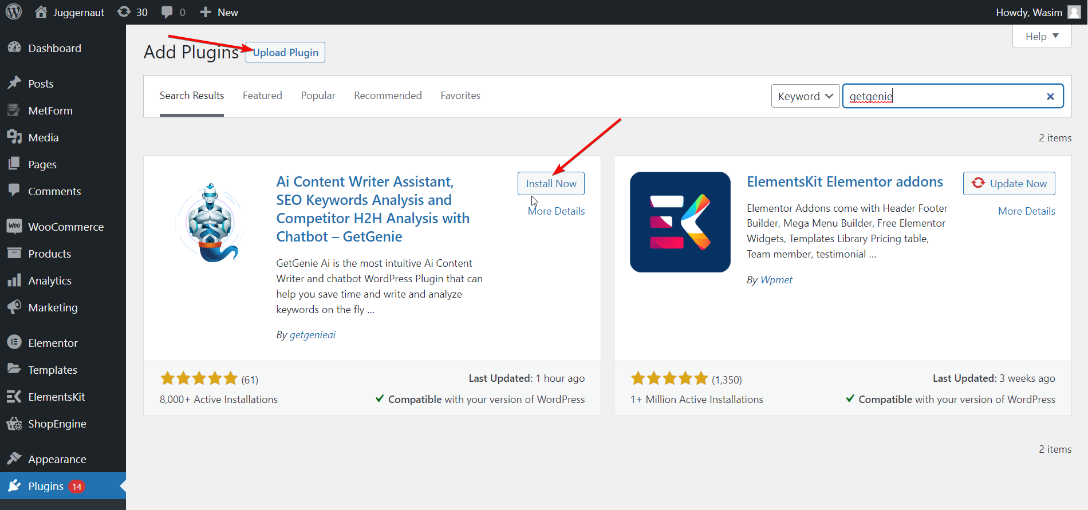This screenshot has height=510, width=1088.
Task: Open the Keyword search type dropdown
Action: coord(805,96)
